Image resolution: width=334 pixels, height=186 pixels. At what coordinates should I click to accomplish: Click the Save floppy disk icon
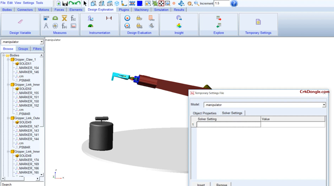65,4
